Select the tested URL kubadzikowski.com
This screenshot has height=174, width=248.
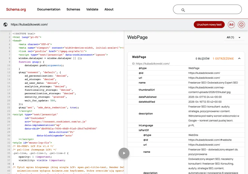[29, 25]
